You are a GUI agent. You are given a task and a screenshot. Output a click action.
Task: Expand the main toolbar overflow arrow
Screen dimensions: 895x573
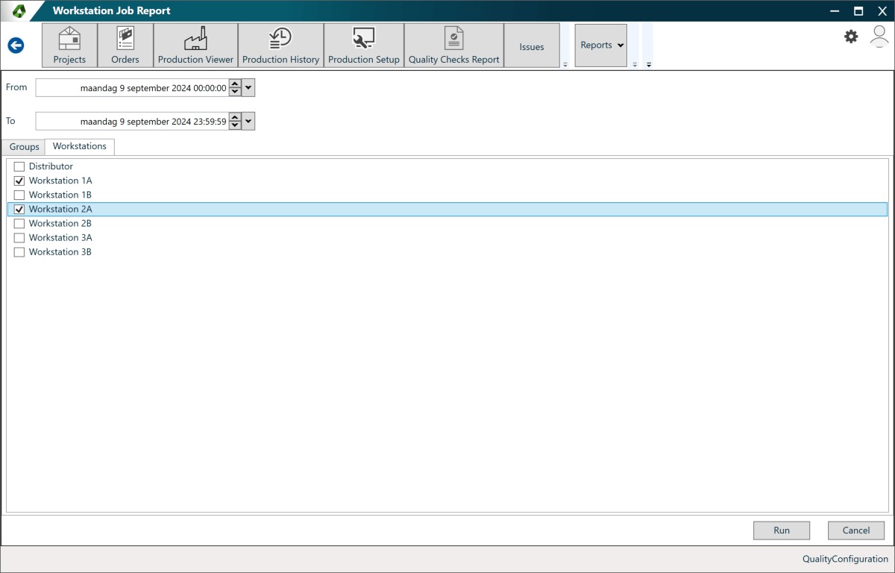pos(565,65)
